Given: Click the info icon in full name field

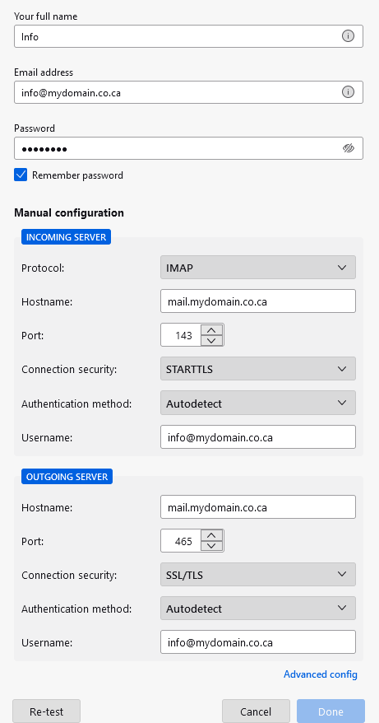Looking at the screenshot, I should coord(348,36).
